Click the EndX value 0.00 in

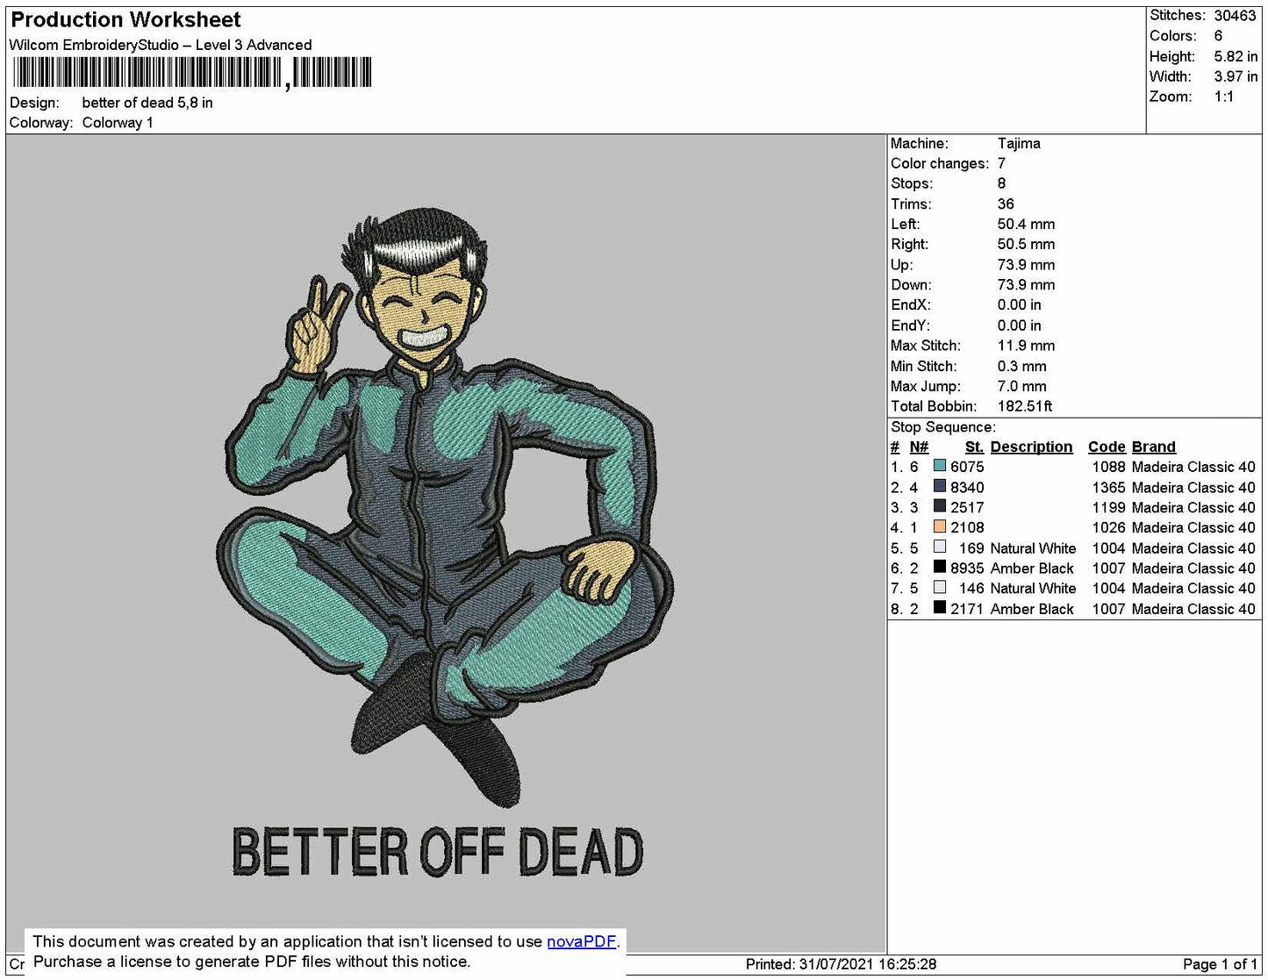1019,304
